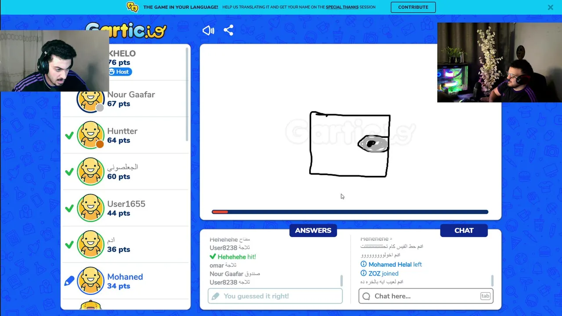Screen dimensions: 562x316
Task: Click the round timer progress bar
Action: point(350,212)
